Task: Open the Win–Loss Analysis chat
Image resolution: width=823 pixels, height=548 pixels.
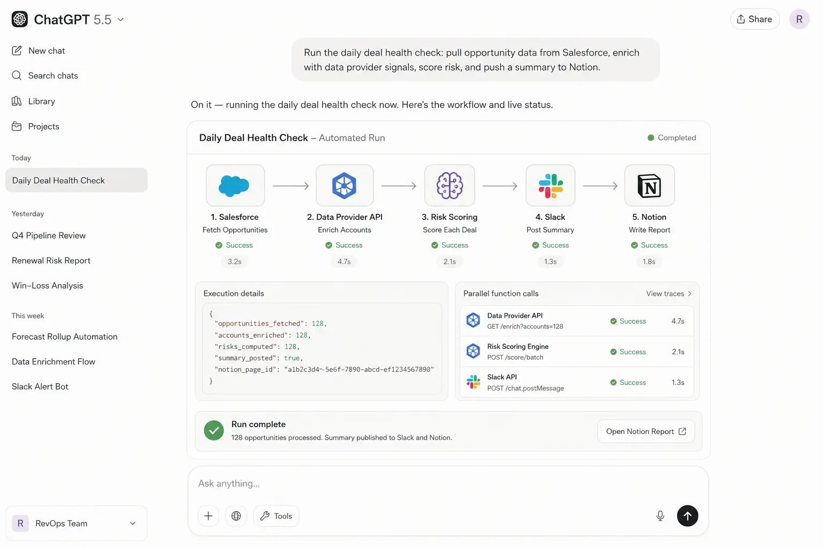Action: point(47,286)
